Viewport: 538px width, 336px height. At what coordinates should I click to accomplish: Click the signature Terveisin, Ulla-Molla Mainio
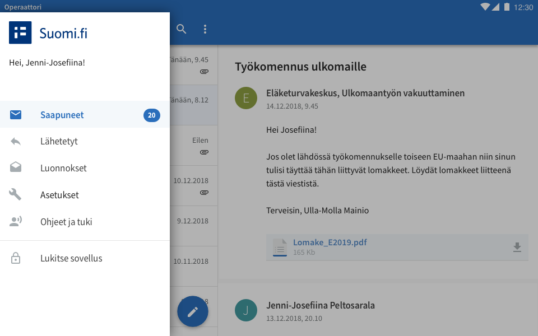tap(317, 211)
